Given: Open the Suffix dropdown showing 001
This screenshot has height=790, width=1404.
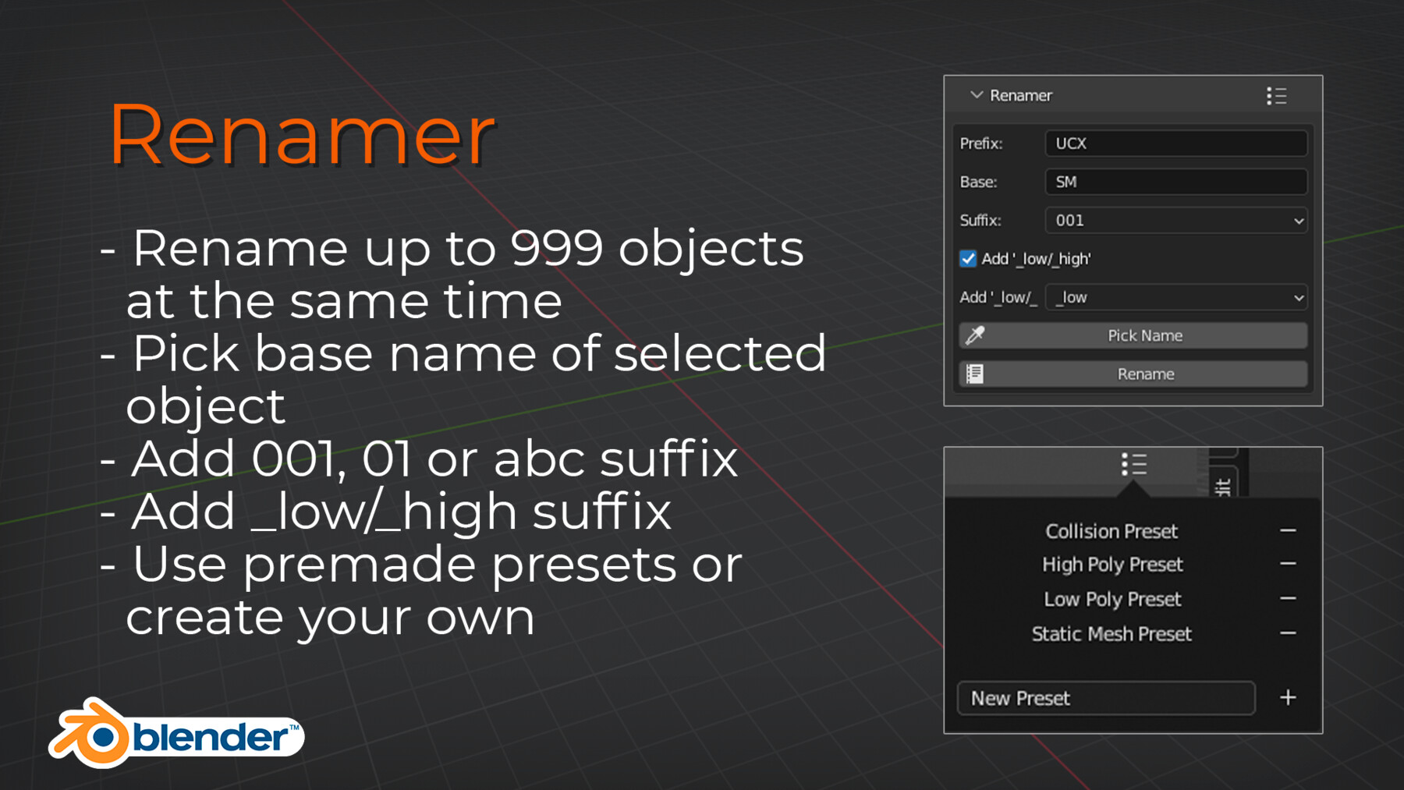Looking at the screenshot, I should [1175, 221].
